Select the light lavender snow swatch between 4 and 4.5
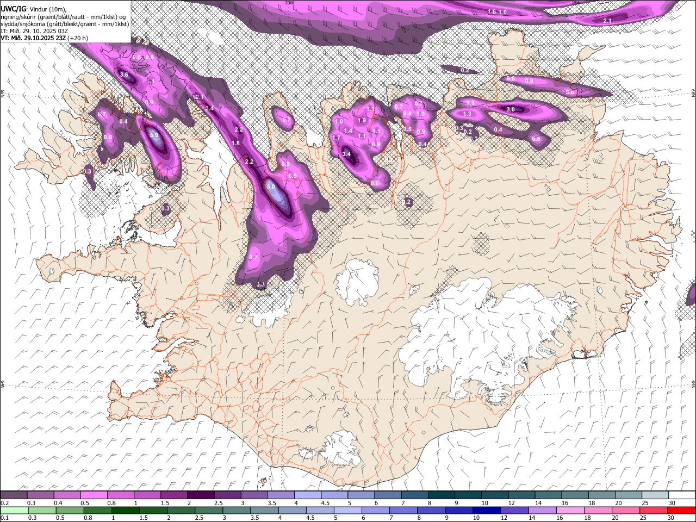The width and height of the screenshot is (696, 522). [308, 495]
